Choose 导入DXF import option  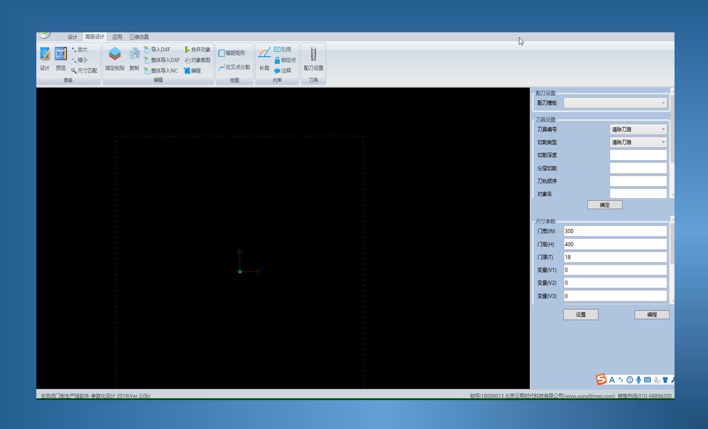[x=157, y=49]
